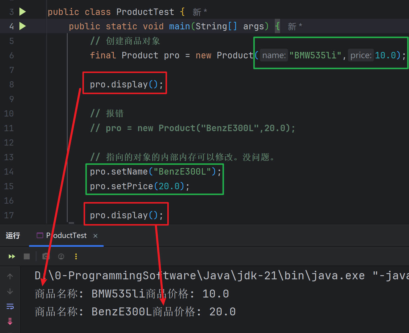Click 新 * hint after main method
Viewport: 409px width, 333px height.
295,27
